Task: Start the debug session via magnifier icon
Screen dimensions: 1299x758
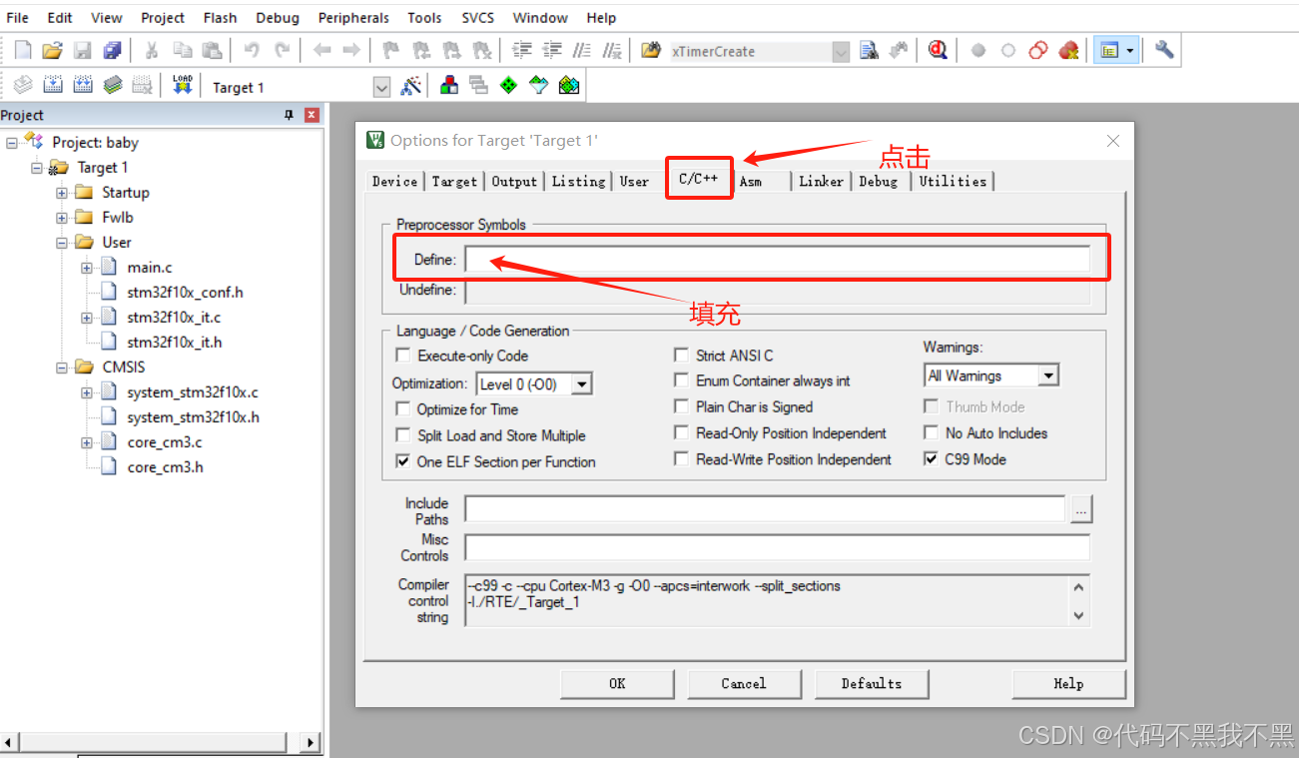Action: point(938,50)
